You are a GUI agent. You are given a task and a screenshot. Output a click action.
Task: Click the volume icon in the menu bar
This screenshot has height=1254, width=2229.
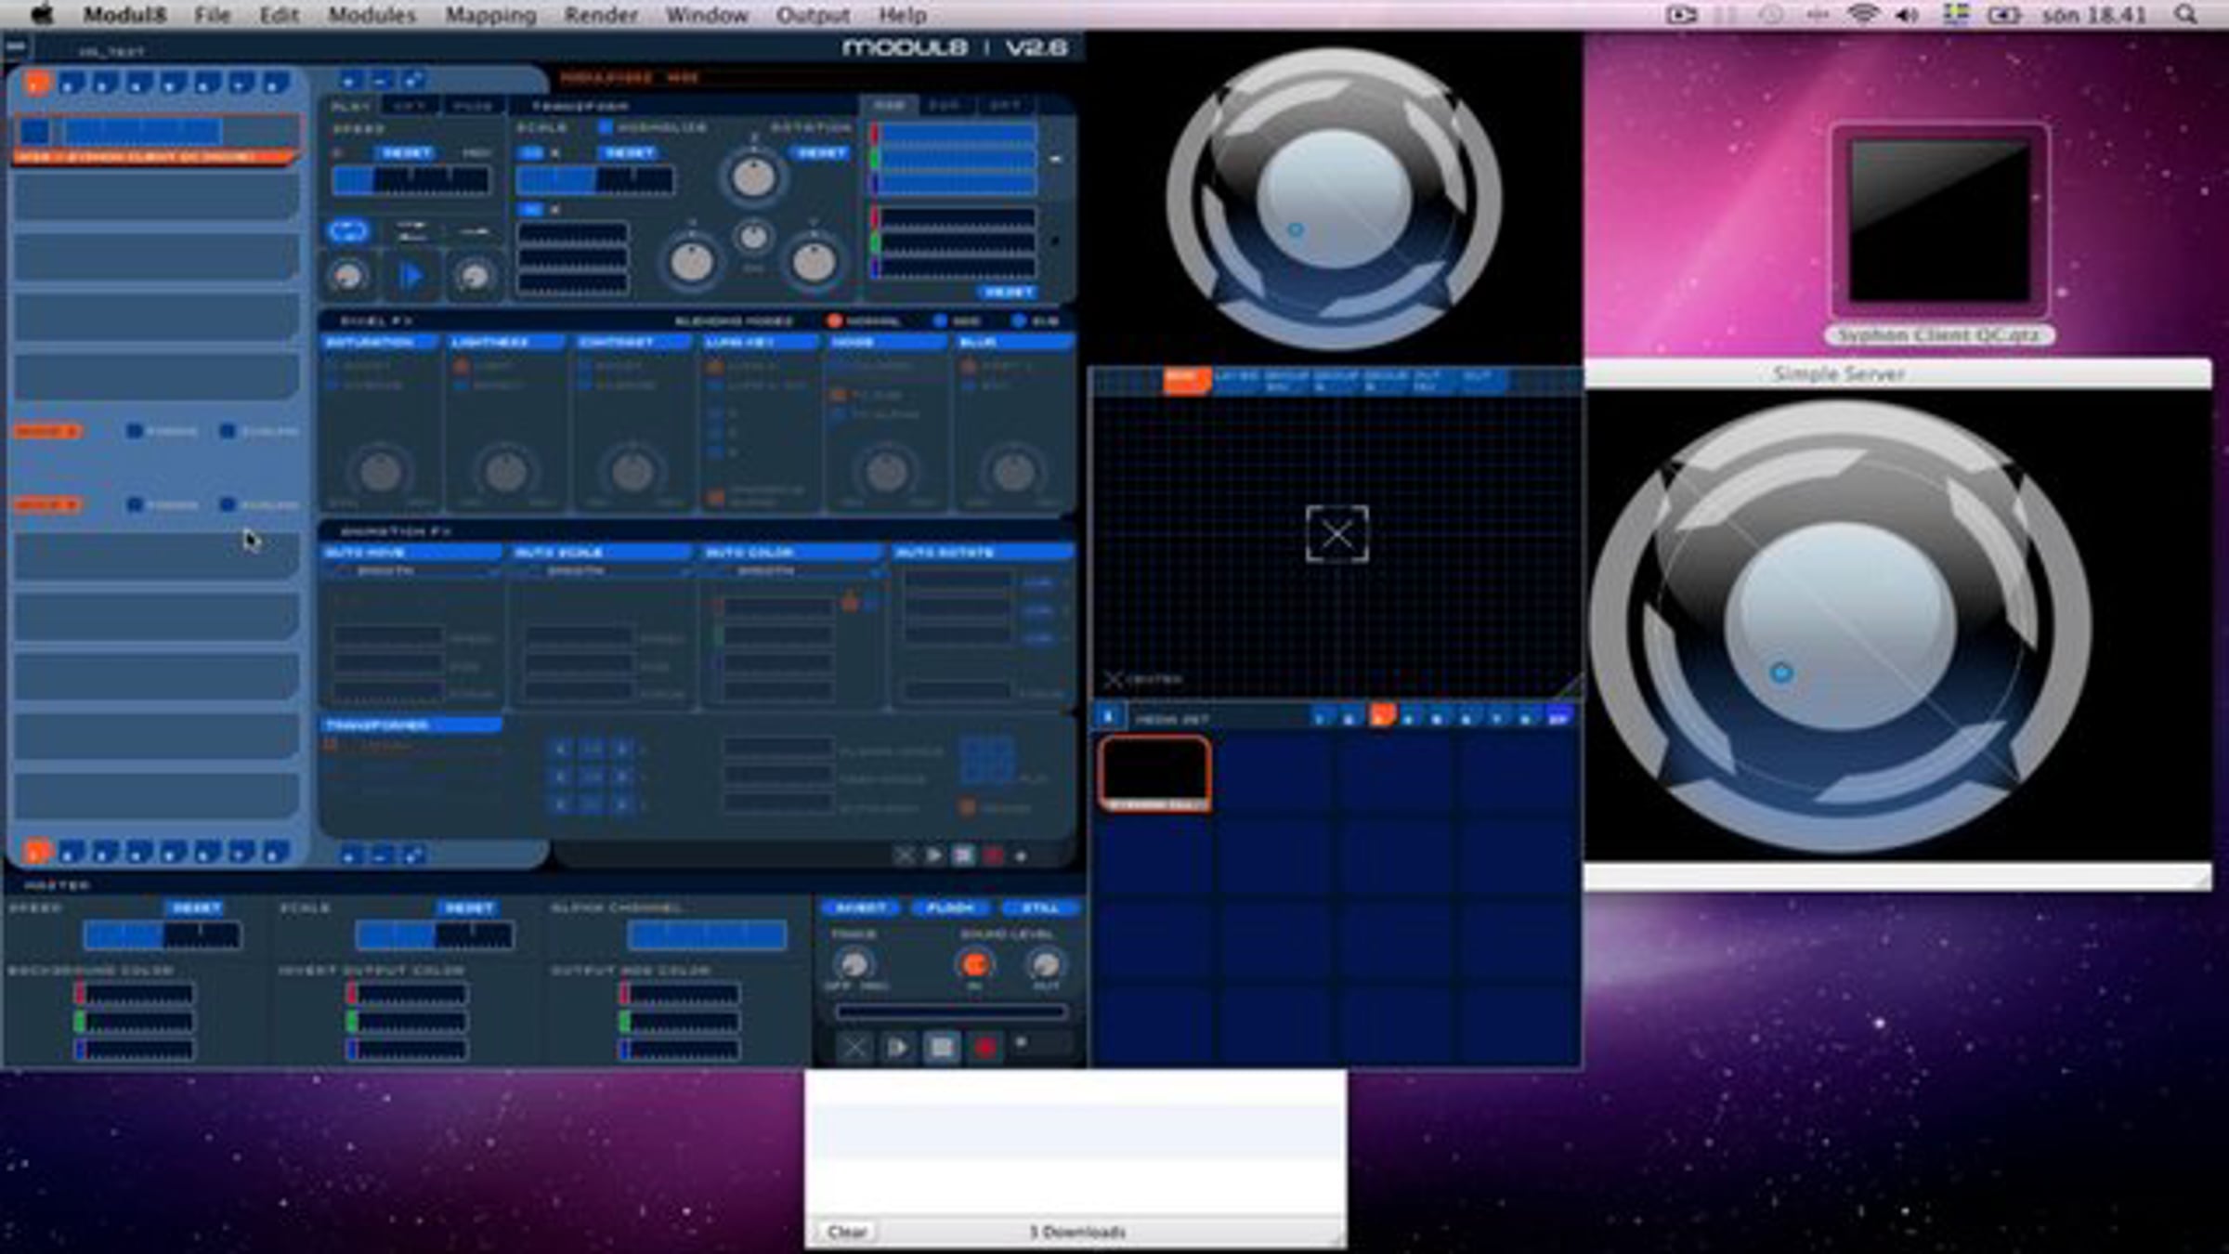pos(1908,15)
